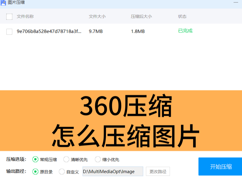
Task: Select file name 9e706b8a528e47d78718a3f...
Action: pyautogui.click(x=49, y=31)
